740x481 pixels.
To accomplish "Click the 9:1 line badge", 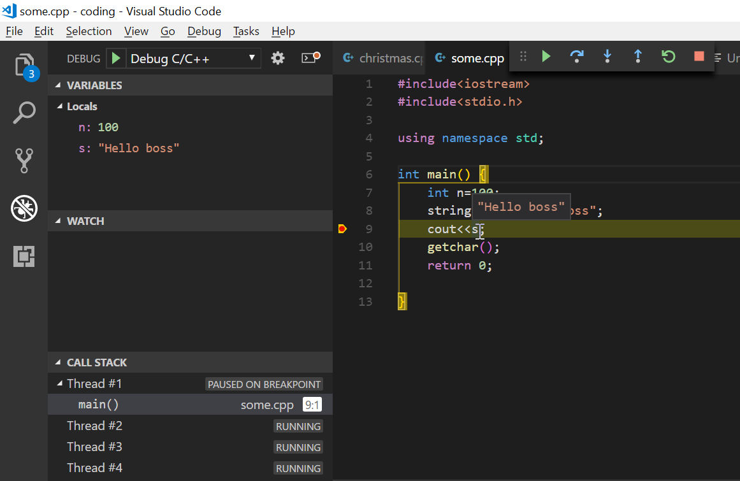I will pos(312,405).
